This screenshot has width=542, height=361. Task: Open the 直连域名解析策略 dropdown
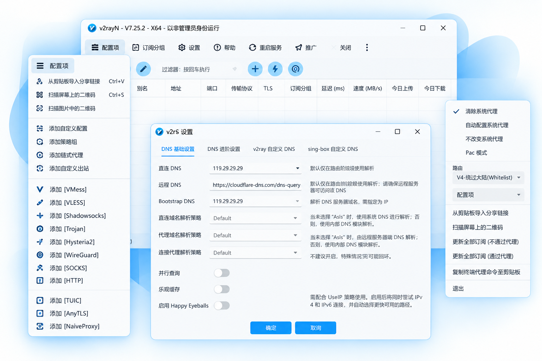(x=255, y=218)
